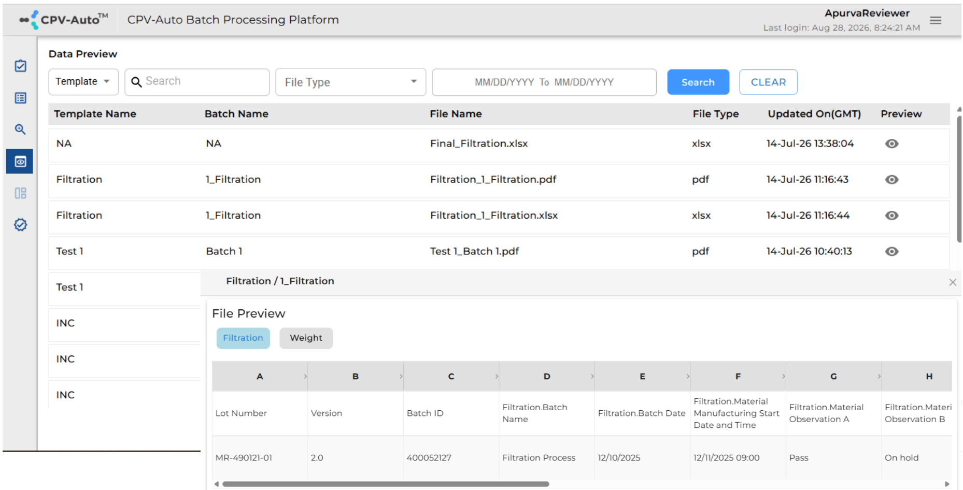
Task: Open the list view sidebar icon
Action: [x=20, y=98]
